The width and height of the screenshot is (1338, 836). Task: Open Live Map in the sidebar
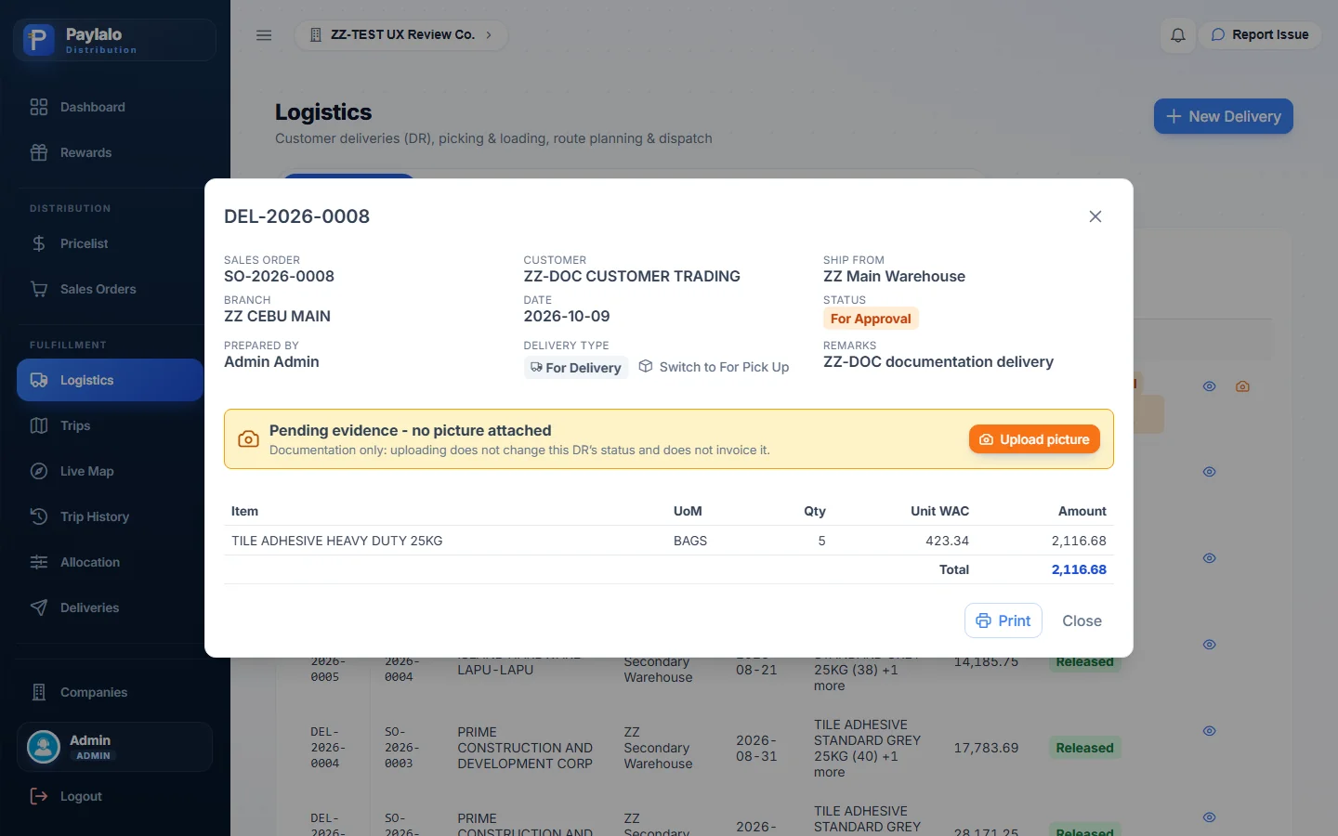pyautogui.click(x=110, y=471)
